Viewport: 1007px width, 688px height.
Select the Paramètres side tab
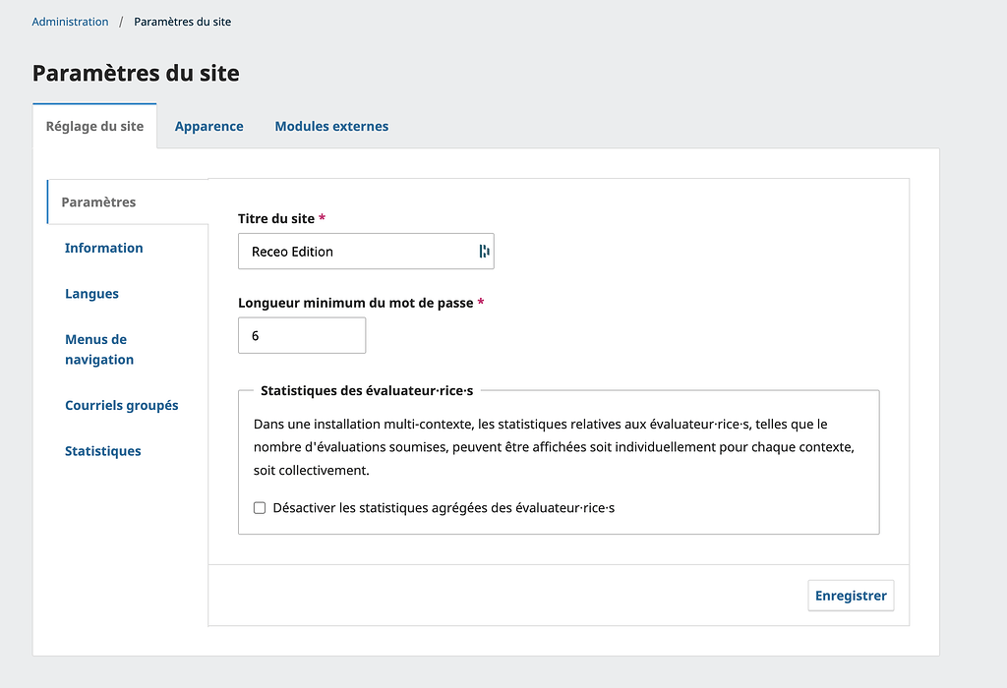tap(98, 202)
